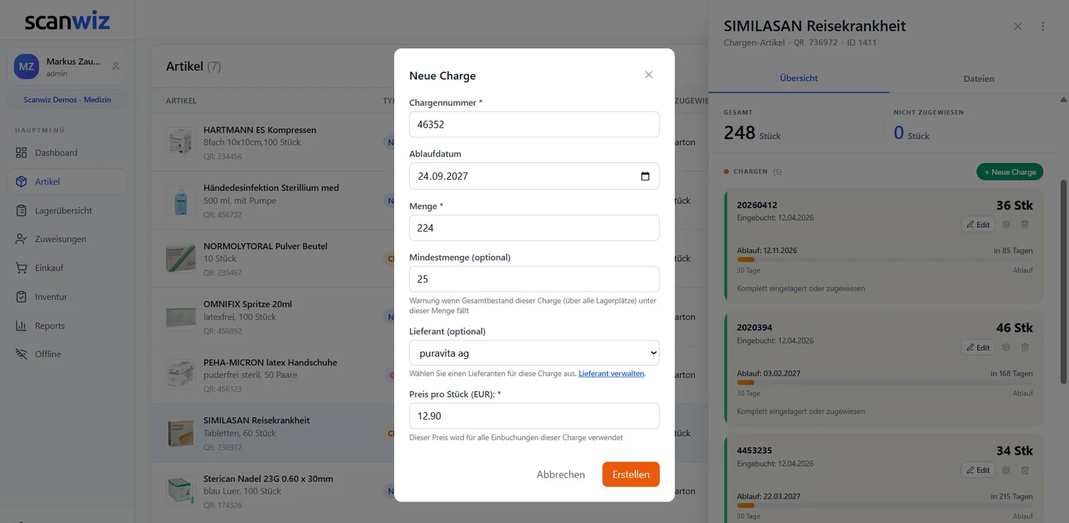Screen dimensions: 1069x523
Task: Close the SIMILASAN Reisekrankheit side panel
Action: [x=1018, y=27]
